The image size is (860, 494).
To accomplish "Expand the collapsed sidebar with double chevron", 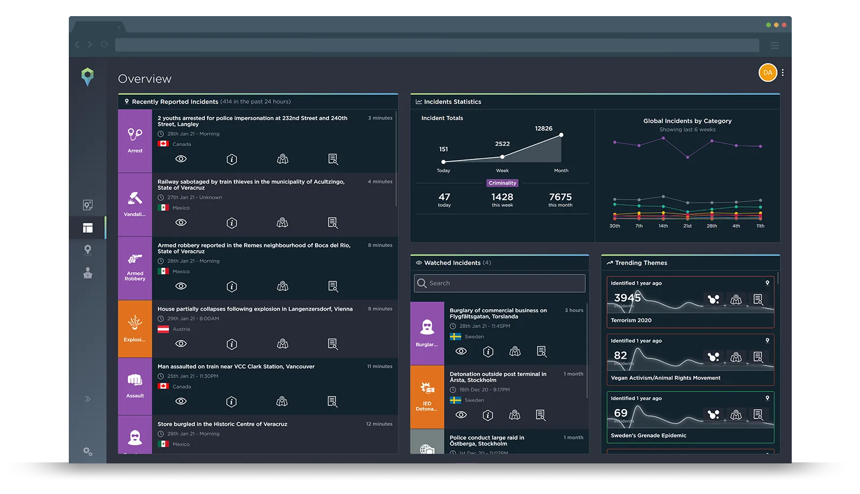I will (88, 399).
